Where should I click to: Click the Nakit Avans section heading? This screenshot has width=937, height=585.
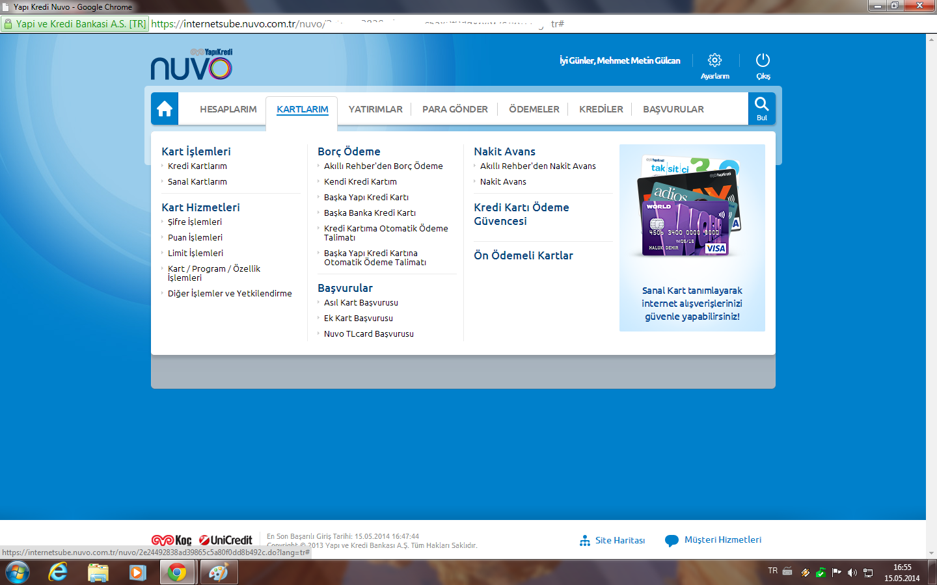point(504,151)
